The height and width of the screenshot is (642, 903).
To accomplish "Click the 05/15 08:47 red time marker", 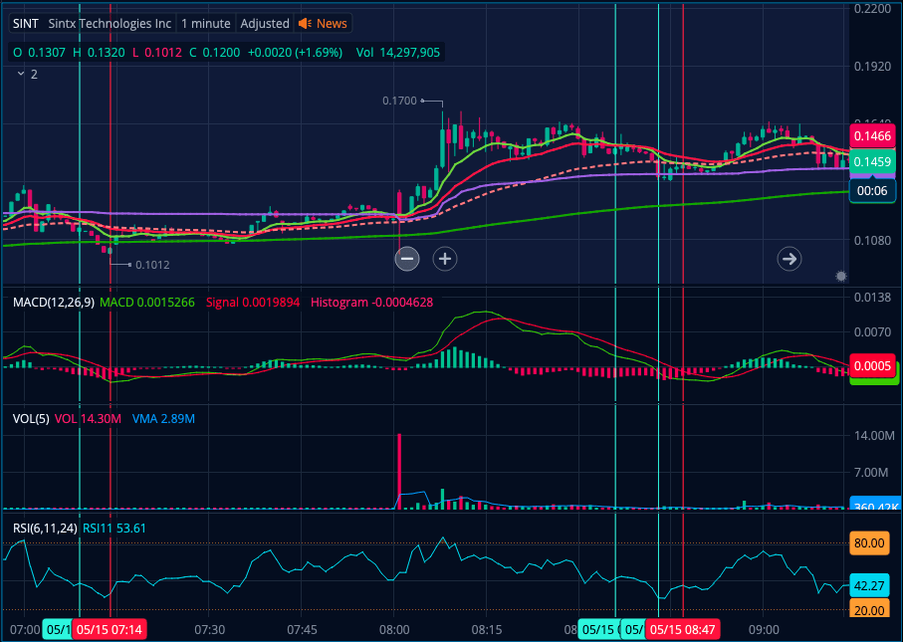I will tap(682, 629).
